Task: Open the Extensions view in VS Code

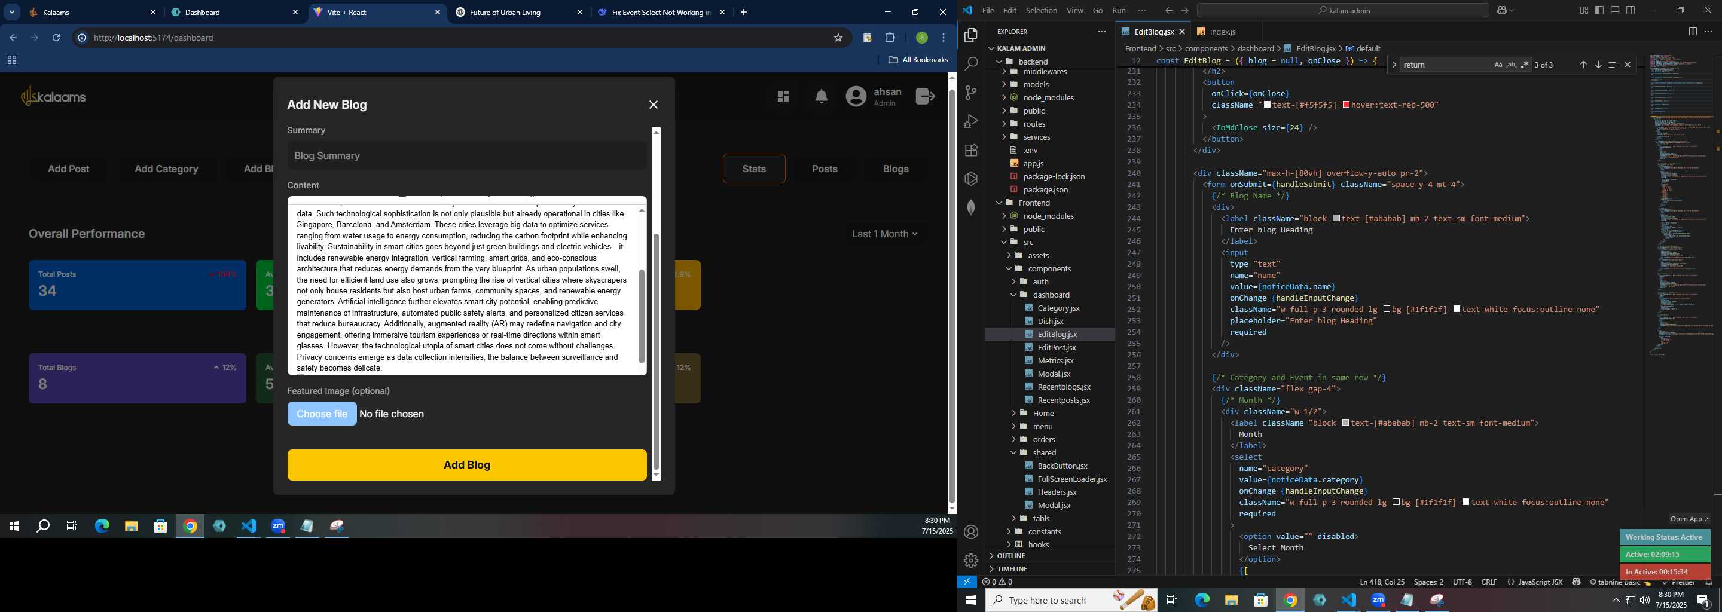Action: pos(970,151)
